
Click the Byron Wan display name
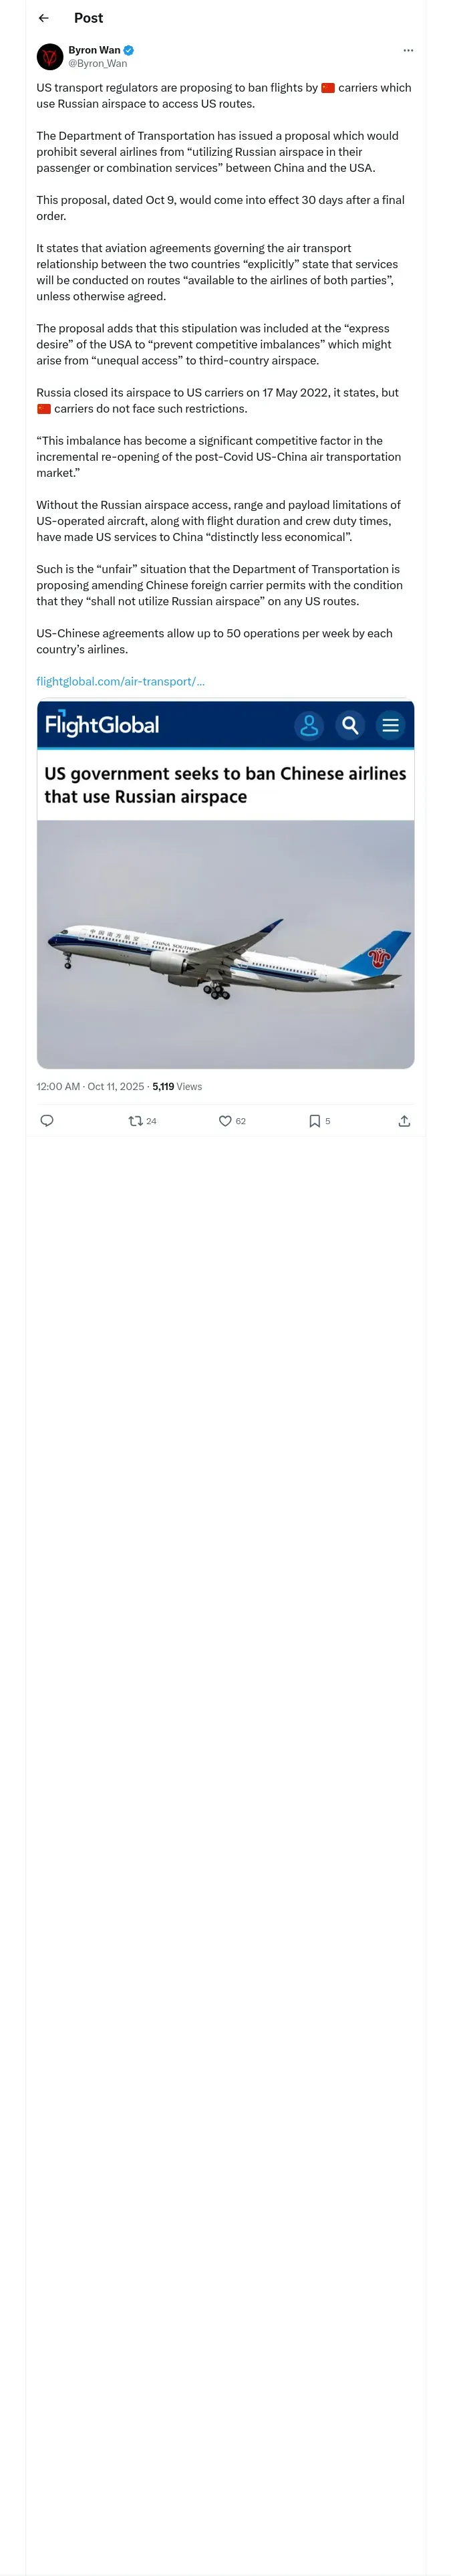click(x=94, y=50)
